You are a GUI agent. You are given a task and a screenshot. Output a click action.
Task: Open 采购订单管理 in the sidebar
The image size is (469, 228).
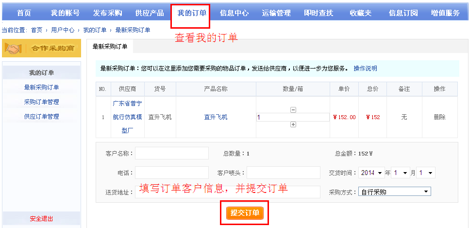click(x=42, y=102)
